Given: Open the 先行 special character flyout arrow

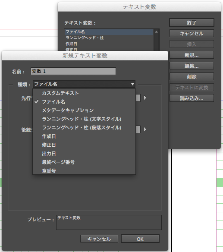Looking at the screenshot, I should point(145,98).
